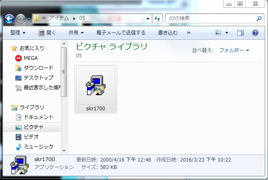Click the デスクトップ monitor icon
Viewport: 268px width, 180px height.
[18, 78]
